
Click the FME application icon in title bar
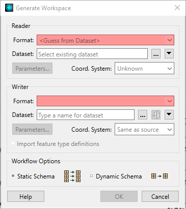coord(9,8)
